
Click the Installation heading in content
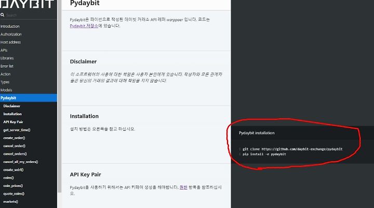coord(84,116)
